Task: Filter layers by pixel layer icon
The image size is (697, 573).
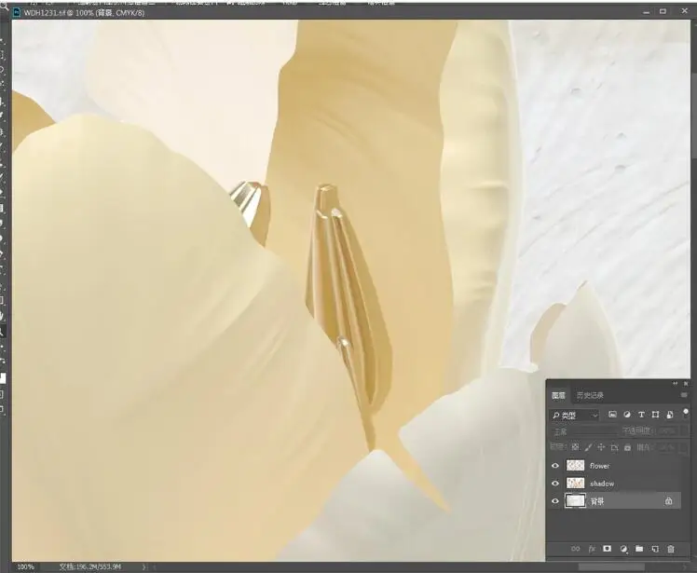Action: [612, 415]
